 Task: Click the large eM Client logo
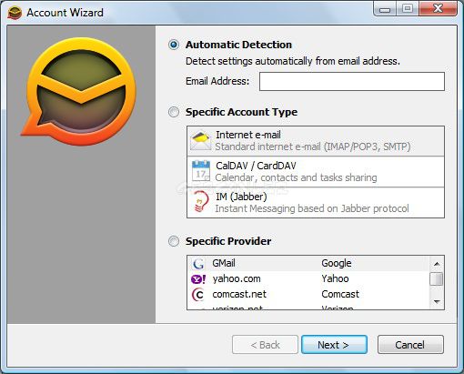78,91
